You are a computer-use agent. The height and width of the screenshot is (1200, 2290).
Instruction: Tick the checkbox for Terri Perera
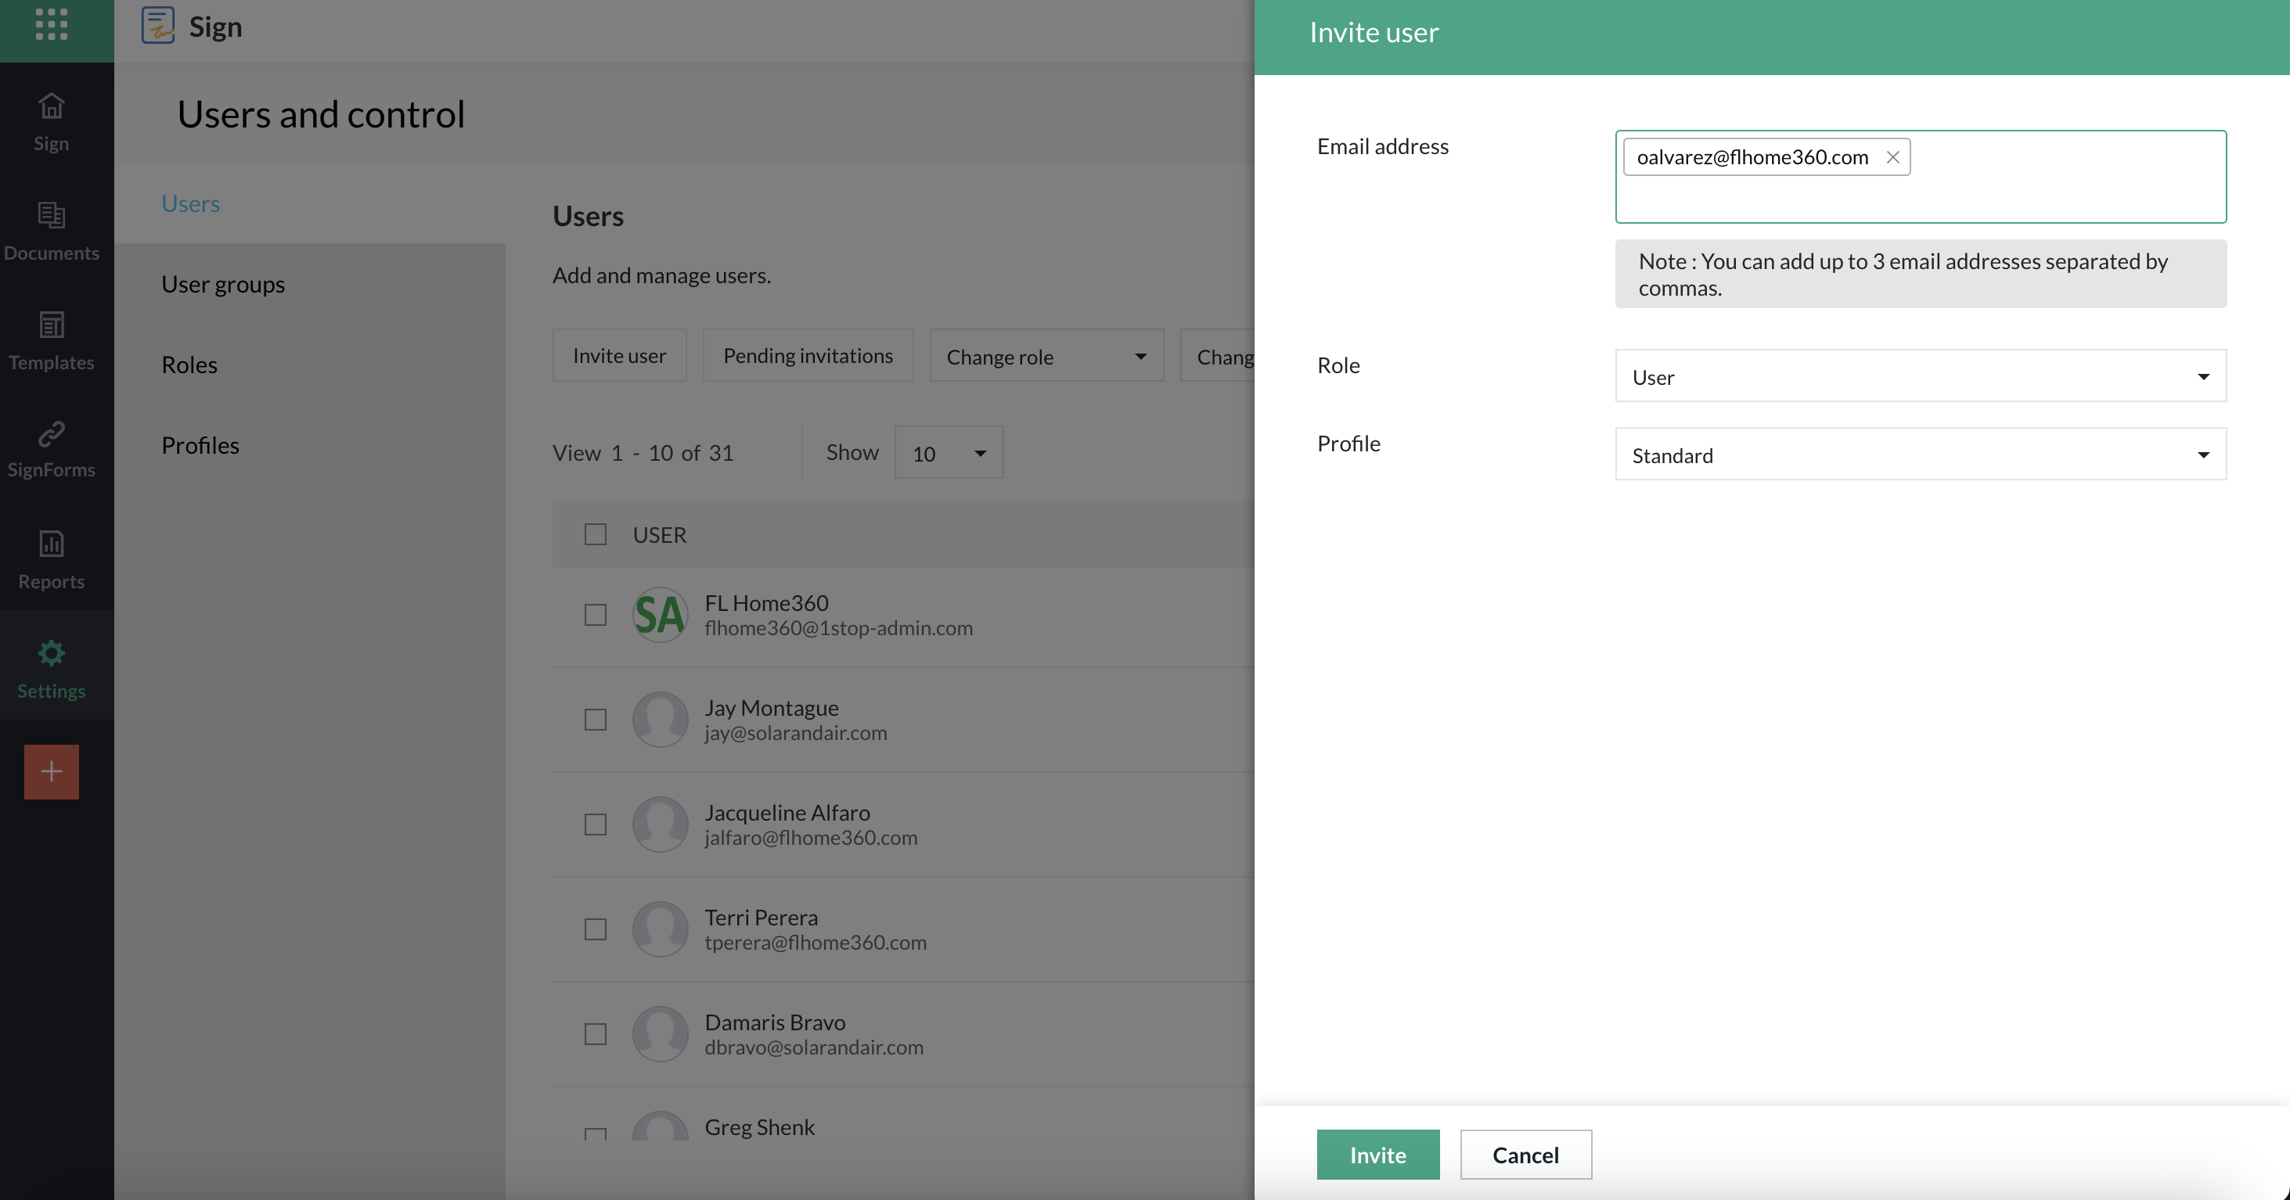(x=595, y=929)
